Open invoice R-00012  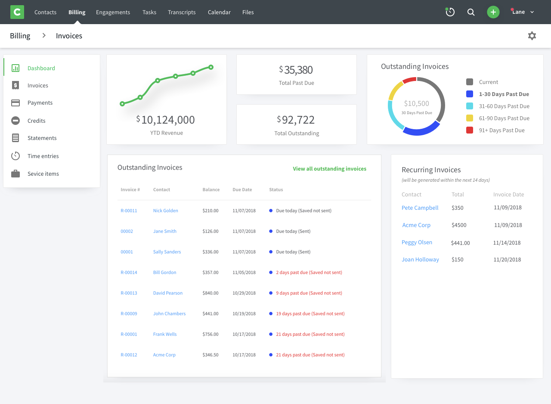(x=129, y=355)
